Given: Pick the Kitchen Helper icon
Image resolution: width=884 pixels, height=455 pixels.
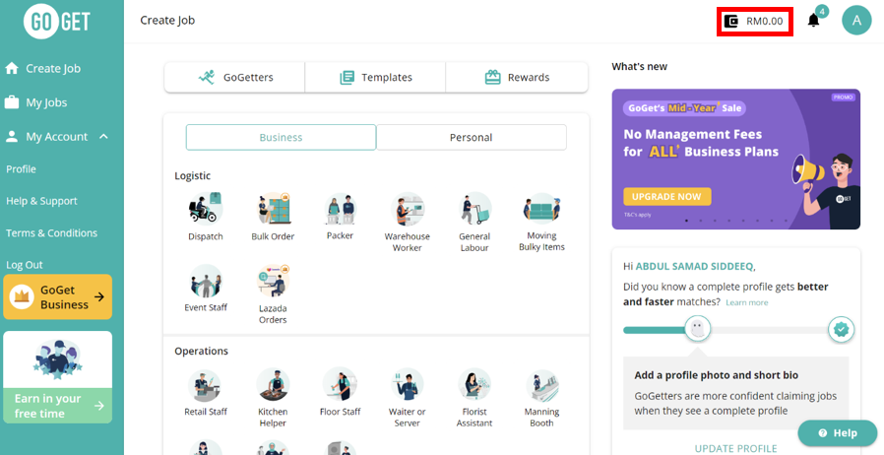Looking at the screenshot, I should point(273,384).
